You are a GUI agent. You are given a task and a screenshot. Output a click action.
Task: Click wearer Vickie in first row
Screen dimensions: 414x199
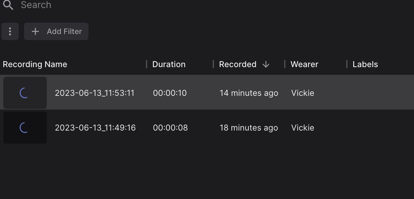[302, 93]
